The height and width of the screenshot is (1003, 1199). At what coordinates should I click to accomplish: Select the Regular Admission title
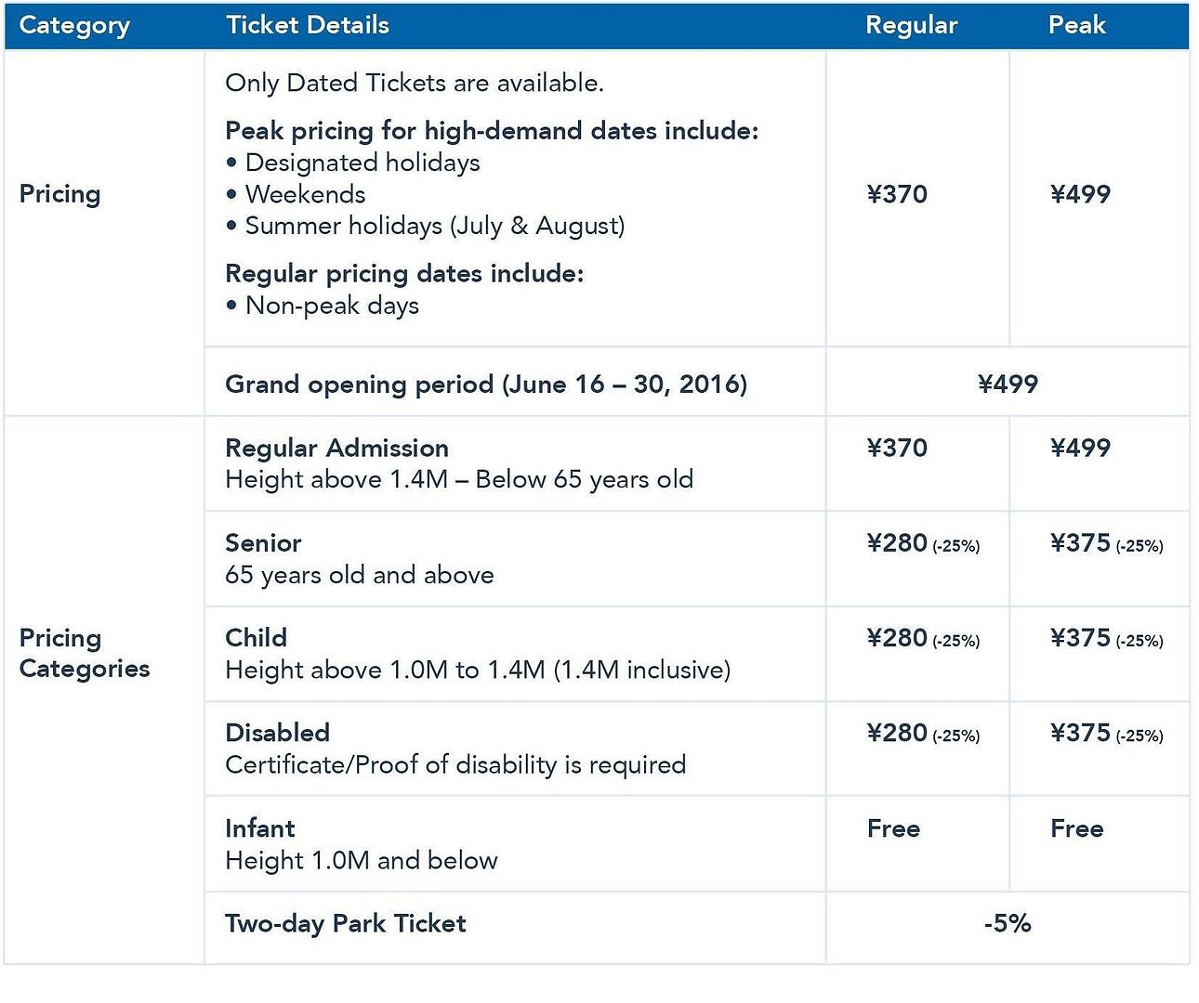coord(336,448)
